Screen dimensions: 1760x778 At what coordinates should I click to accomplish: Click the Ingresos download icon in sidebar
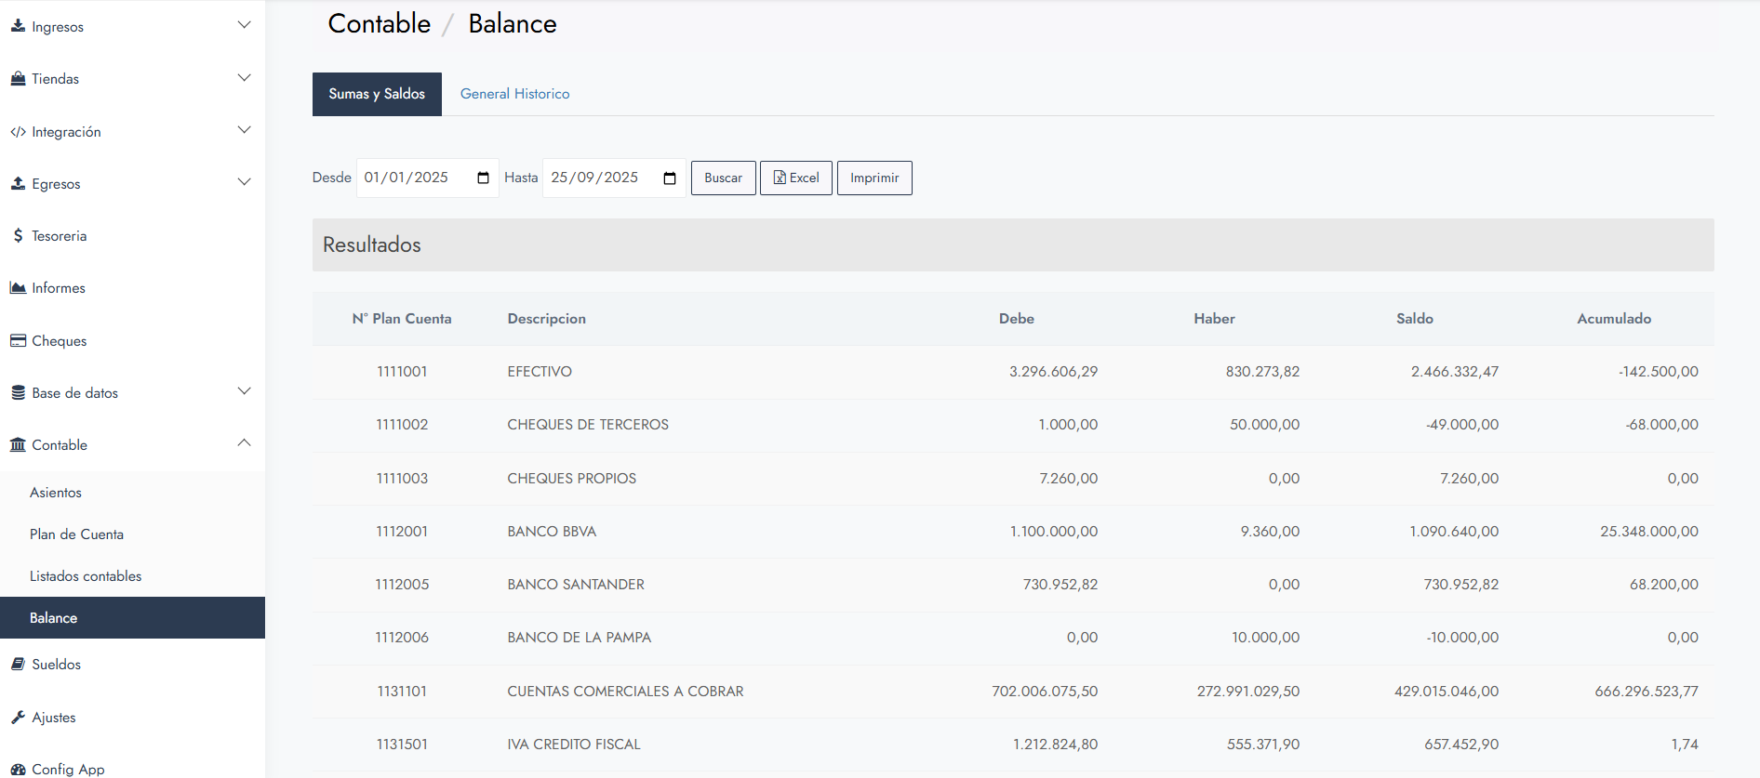point(18,26)
